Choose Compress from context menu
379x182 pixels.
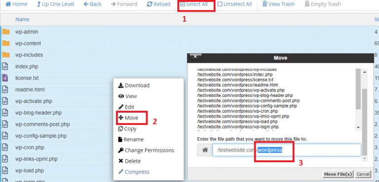point(134,172)
